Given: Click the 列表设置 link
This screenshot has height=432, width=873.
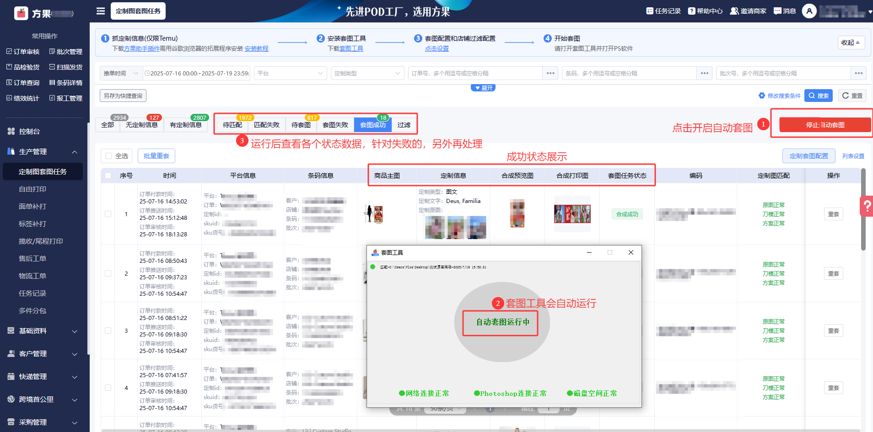Looking at the screenshot, I should click(853, 156).
